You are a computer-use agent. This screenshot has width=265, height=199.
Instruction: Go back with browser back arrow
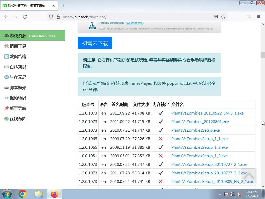[x=6, y=17]
